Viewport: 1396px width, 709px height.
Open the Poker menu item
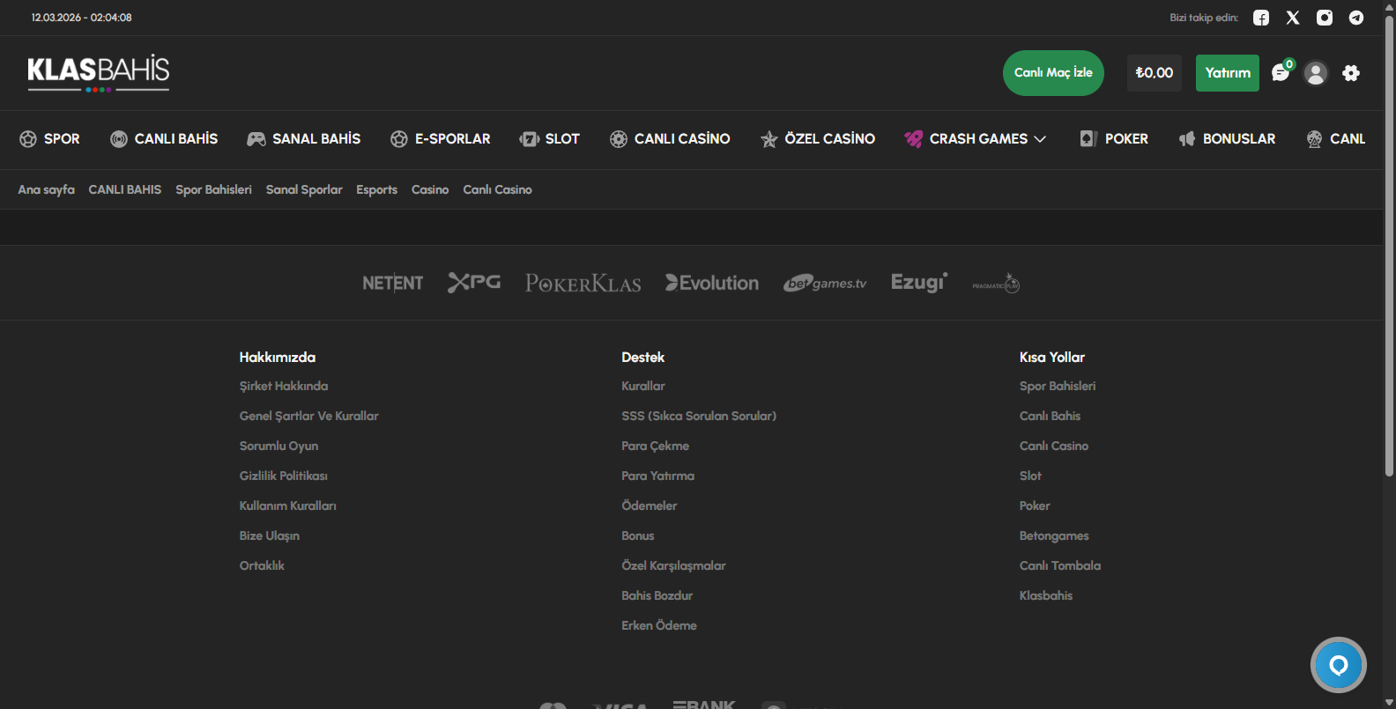point(1115,139)
